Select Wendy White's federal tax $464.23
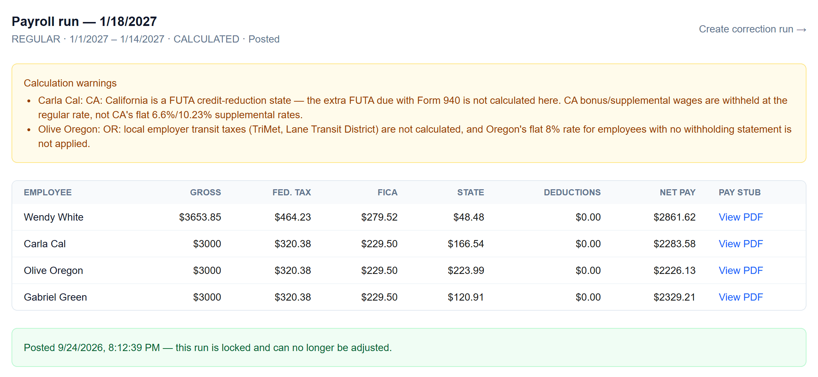This screenshot has width=818, height=377. click(293, 217)
